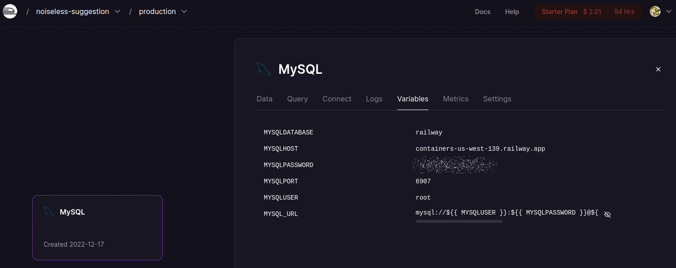Click the MYSQL_URL variable name
676x268 pixels.
click(x=281, y=214)
